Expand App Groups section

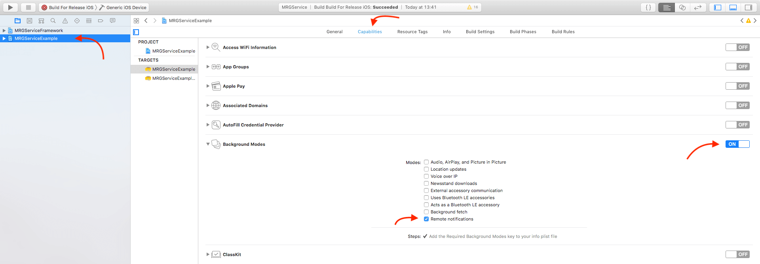pos(208,67)
